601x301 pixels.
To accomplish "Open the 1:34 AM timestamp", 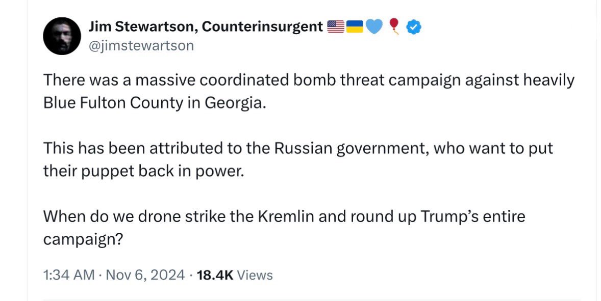I will coord(69,276).
